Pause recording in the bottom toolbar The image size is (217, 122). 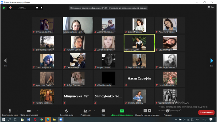click(x=145, y=111)
